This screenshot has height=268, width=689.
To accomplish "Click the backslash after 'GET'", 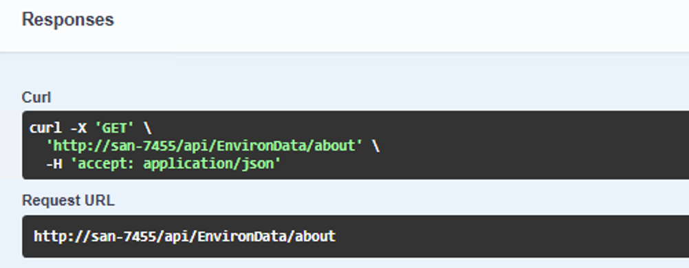I will [x=147, y=129].
